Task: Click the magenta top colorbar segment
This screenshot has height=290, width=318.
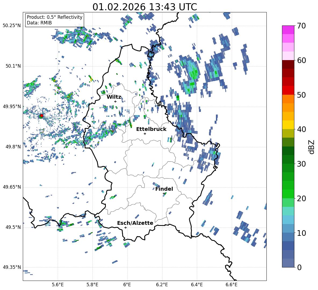Action: (x=288, y=30)
